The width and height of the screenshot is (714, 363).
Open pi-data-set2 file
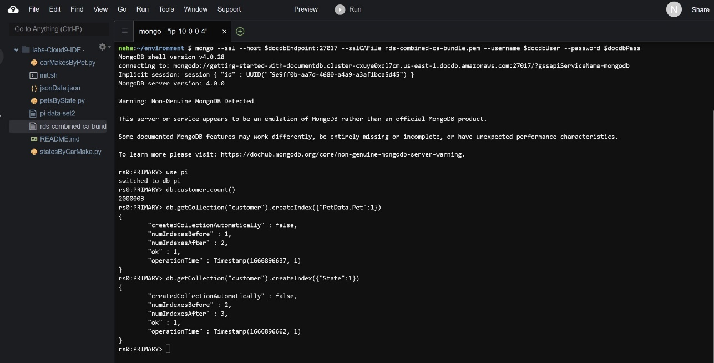[58, 113]
